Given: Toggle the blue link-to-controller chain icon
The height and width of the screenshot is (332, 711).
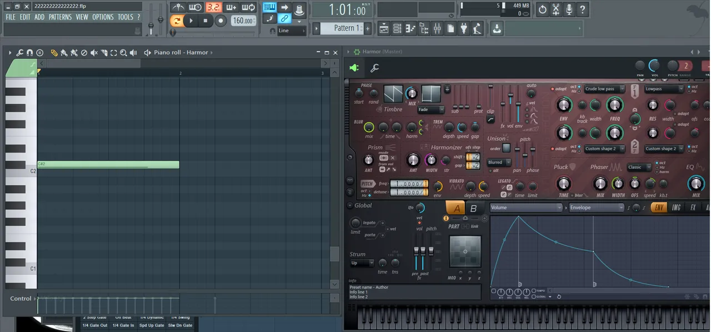Looking at the screenshot, I should tap(284, 18).
